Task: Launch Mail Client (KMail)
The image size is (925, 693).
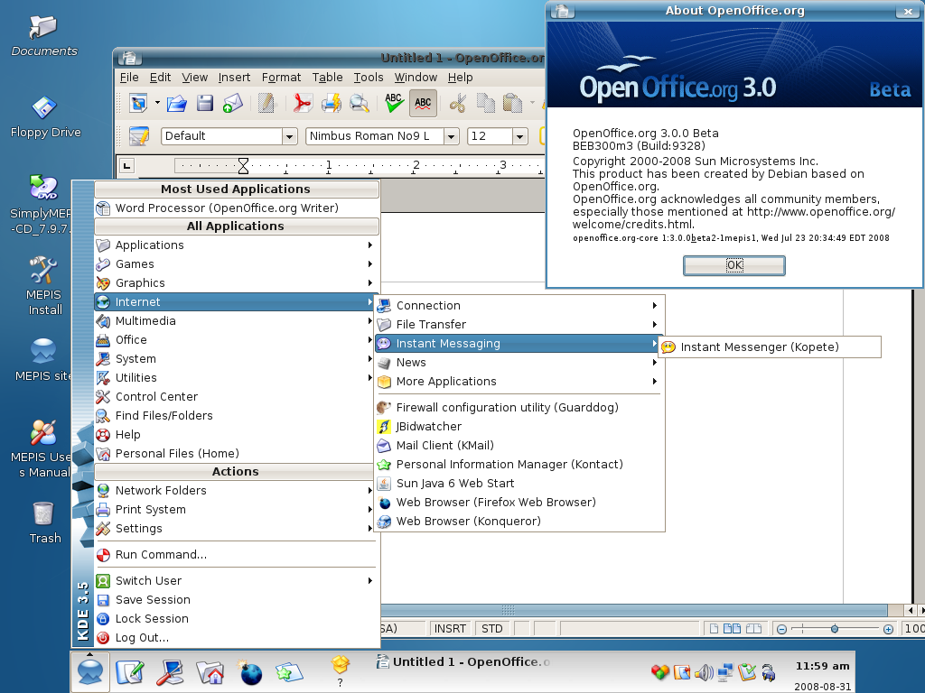Action: point(519,446)
